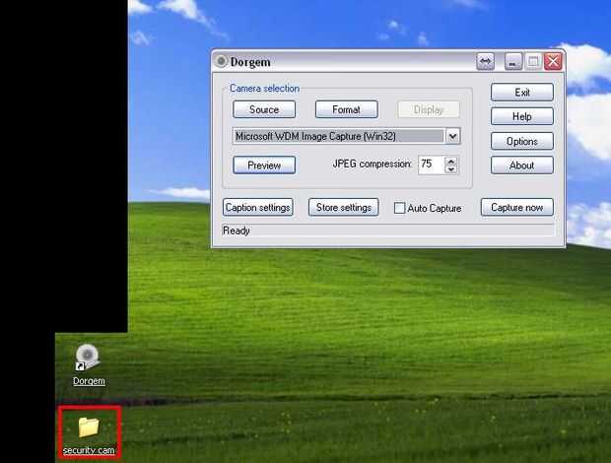Open Dorgem Help

[x=521, y=116]
